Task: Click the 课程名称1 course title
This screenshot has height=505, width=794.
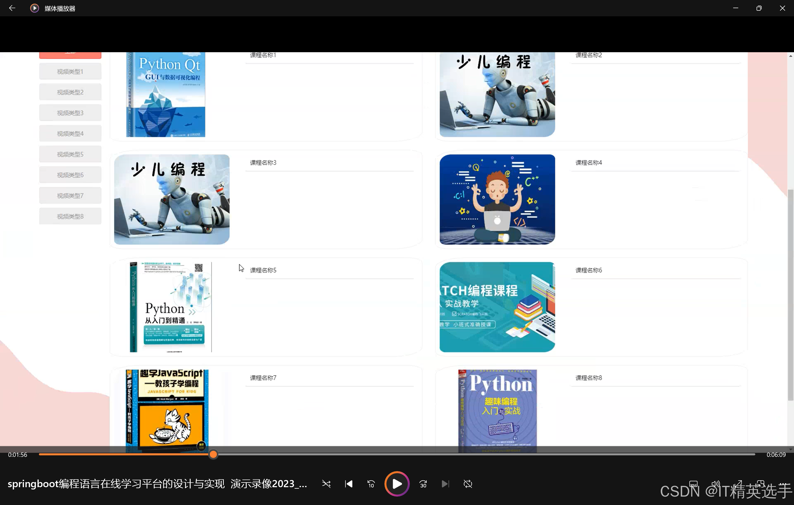Action: coord(263,55)
